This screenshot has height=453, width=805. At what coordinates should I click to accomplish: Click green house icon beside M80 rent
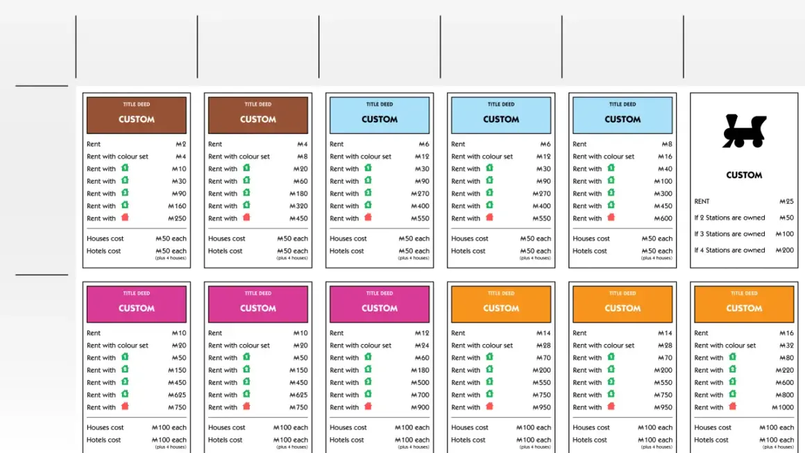(x=733, y=357)
